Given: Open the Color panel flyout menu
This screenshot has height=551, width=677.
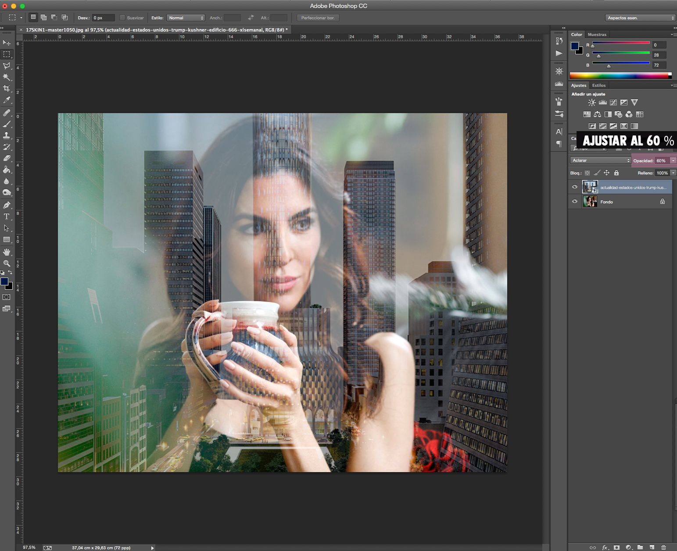Looking at the screenshot, I should 673,34.
